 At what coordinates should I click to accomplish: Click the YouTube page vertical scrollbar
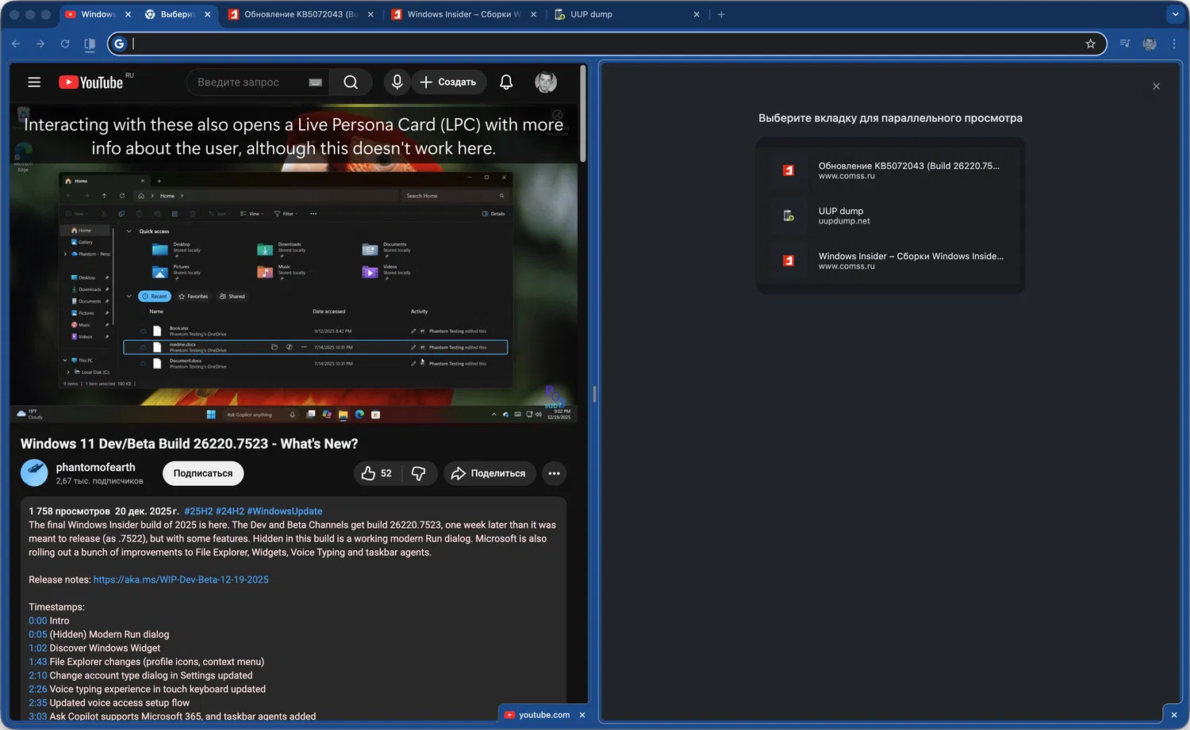point(584,114)
